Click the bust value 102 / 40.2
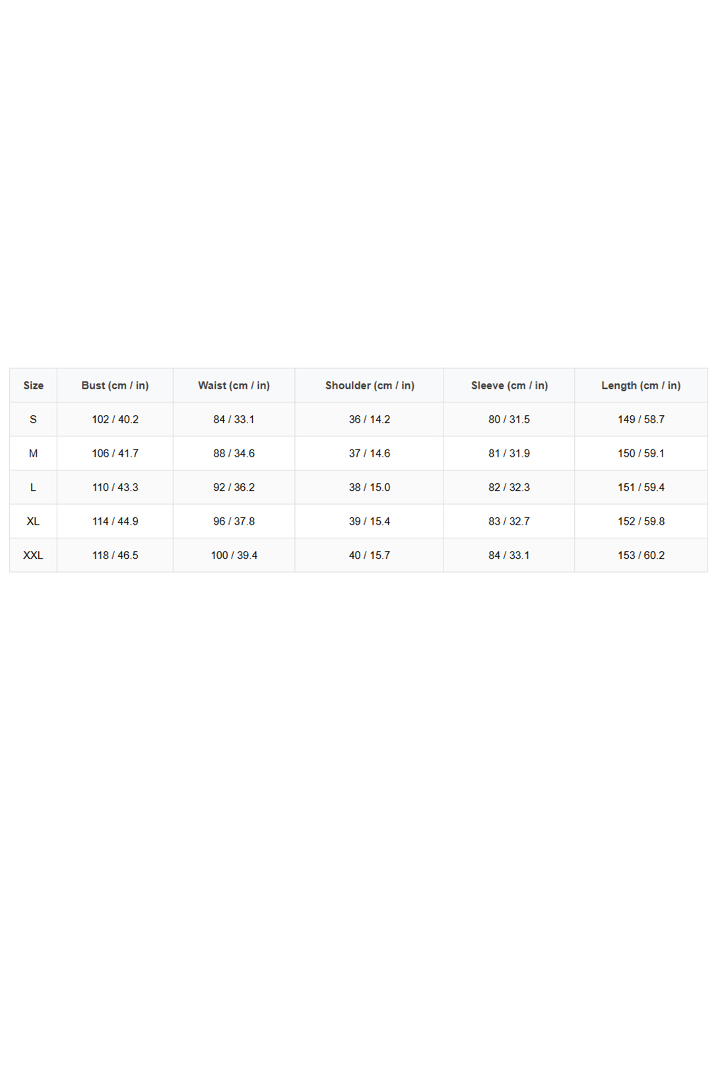 click(x=115, y=420)
